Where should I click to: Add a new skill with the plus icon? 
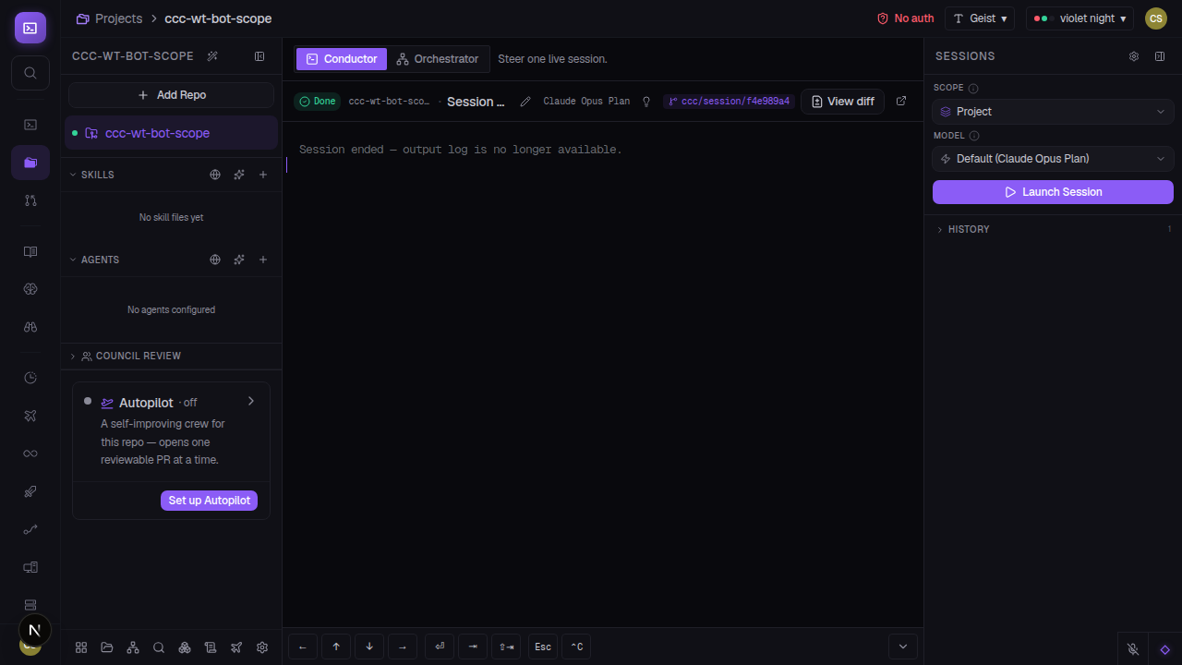point(263,175)
